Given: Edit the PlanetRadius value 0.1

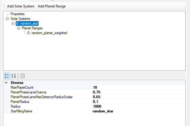Looking at the screenshot, I should point(138,101).
